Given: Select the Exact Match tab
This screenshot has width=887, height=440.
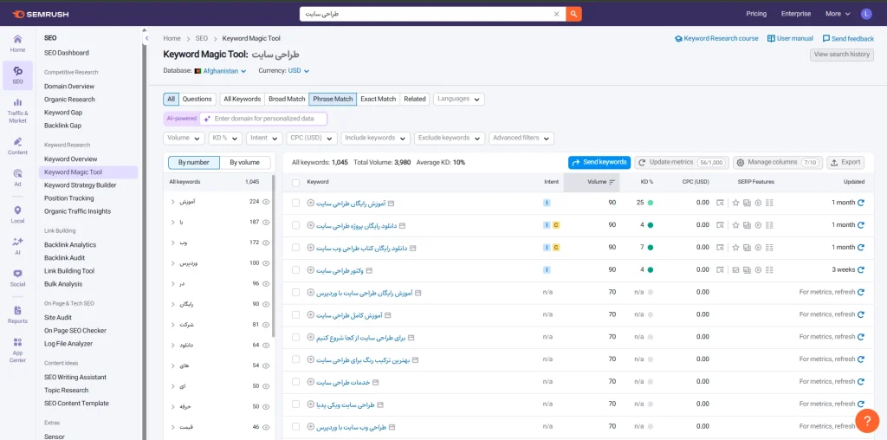Looking at the screenshot, I should 378,99.
